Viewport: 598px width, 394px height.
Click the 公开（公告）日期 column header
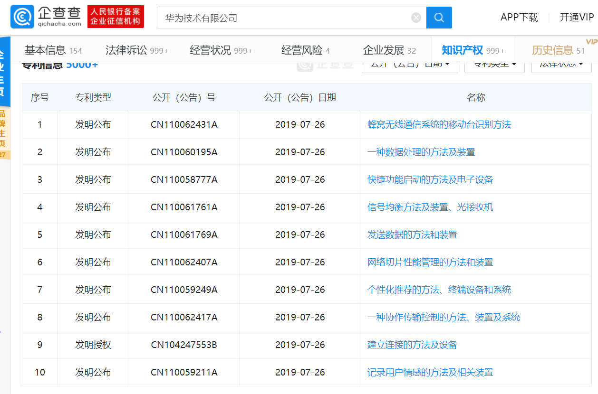(x=300, y=97)
